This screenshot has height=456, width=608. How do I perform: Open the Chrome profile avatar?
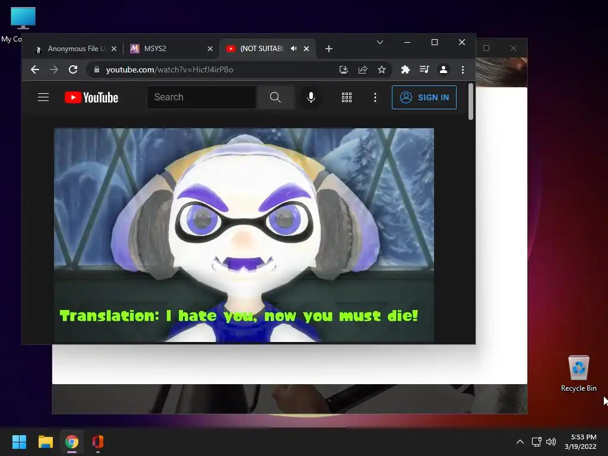pyautogui.click(x=443, y=69)
